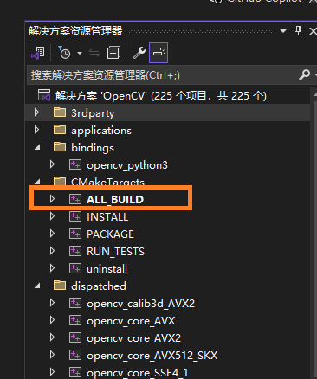Select the opencv_core_AVX2 label
The image size is (317, 379).
point(133,338)
